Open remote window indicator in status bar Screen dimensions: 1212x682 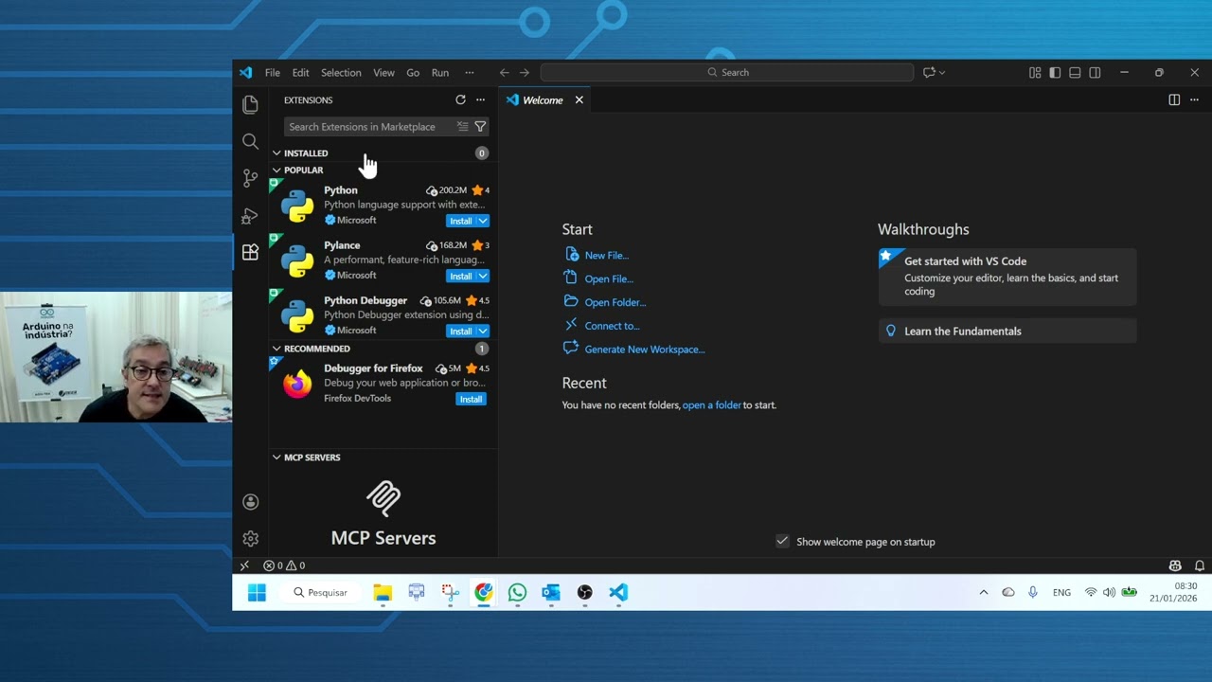pos(244,565)
